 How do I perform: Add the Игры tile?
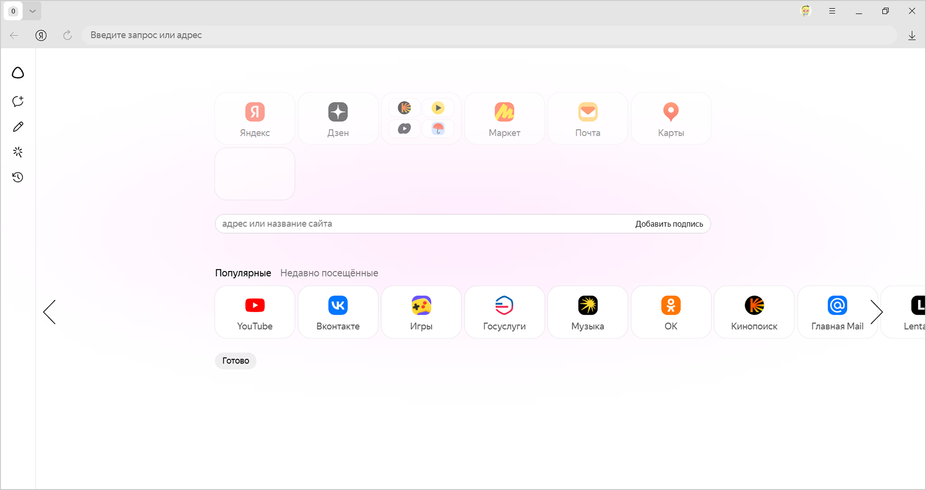[x=421, y=312]
